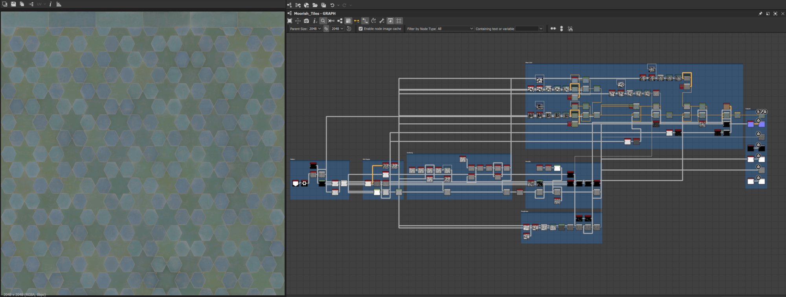786x297 pixels.
Task: Select the Moorish_Tiles - GRAPH tab
Action: tap(314, 13)
